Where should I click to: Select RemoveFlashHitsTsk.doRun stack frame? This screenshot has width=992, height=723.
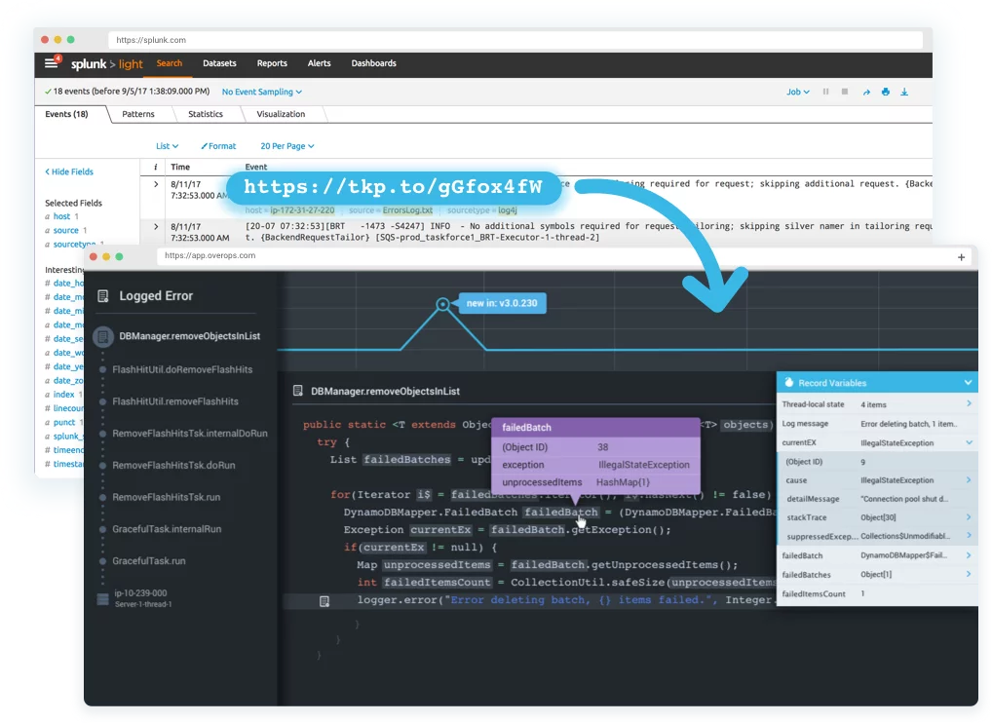(173, 465)
